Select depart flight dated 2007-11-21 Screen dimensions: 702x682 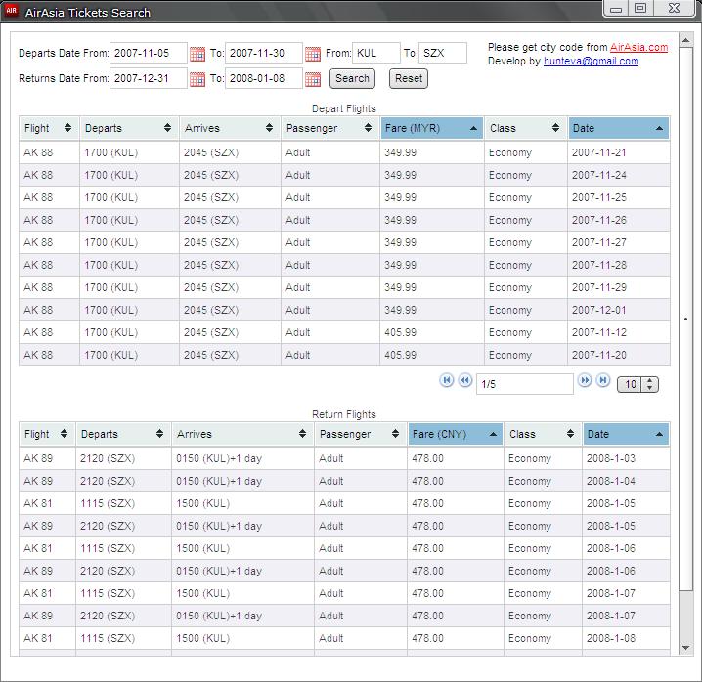click(344, 152)
